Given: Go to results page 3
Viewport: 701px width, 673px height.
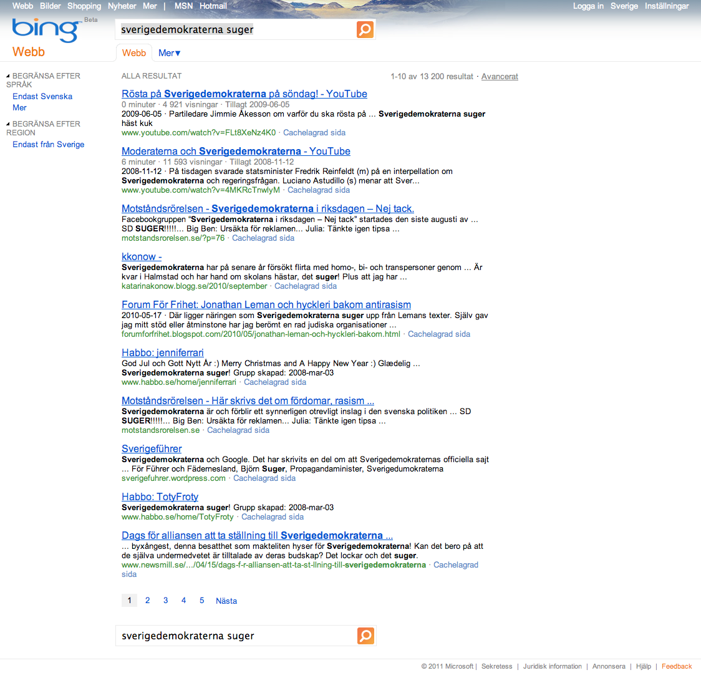Looking at the screenshot, I should 165,601.
